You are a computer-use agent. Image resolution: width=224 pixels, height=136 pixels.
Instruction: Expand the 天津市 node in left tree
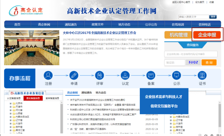pyautogui.click(x=11, y=107)
